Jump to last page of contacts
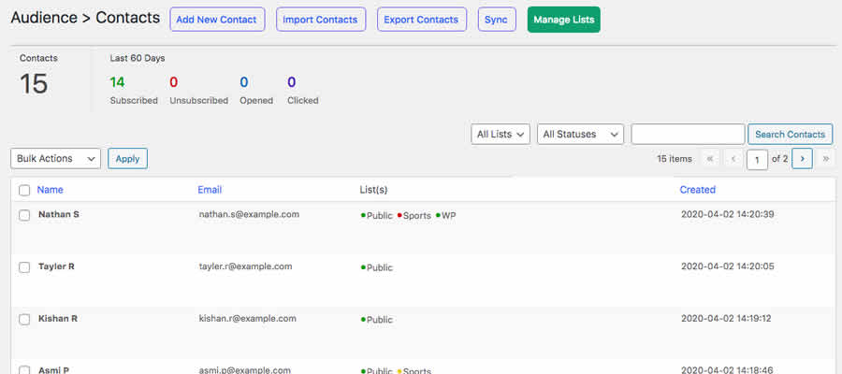842x374 pixels. pos(825,159)
